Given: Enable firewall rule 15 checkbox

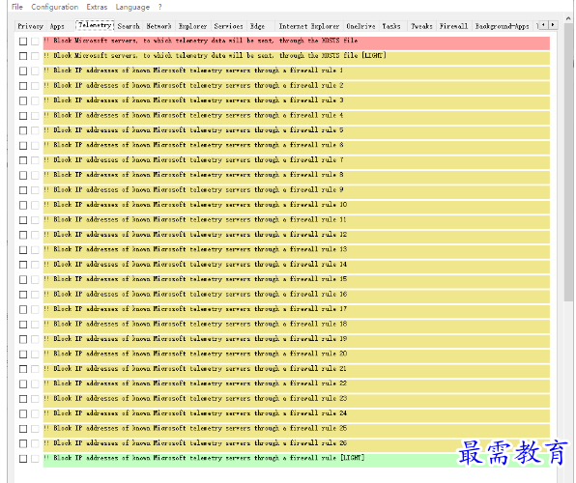Looking at the screenshot, I should click(x=23, y=279).
